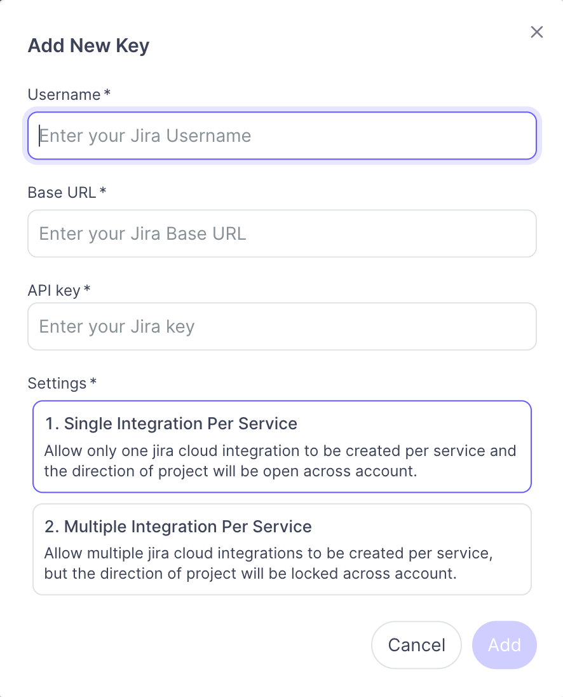Select the Jira API key input
Viewport: 563px width, 697px height.
pyautogui.click(x=282, y=326)
